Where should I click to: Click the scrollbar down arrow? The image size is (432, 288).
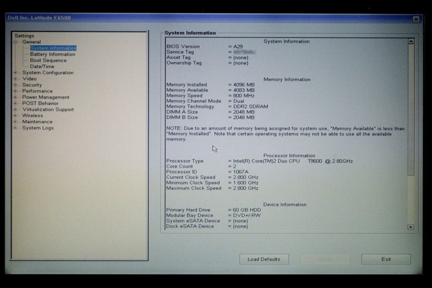click(411, 227)
